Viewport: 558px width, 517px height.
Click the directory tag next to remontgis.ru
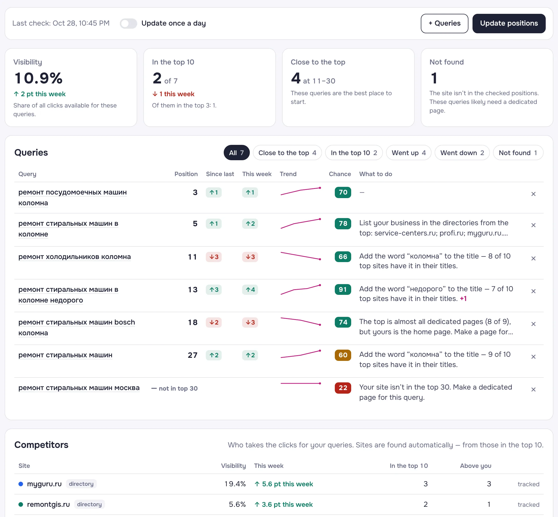coord(89,504)
